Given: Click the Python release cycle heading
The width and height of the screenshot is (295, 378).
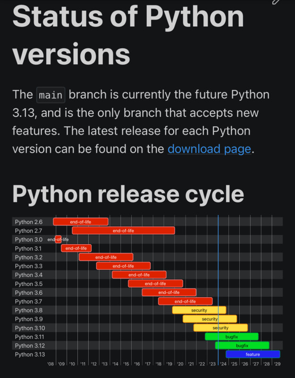Looking at the screenshot, I should tap(128, 194).
